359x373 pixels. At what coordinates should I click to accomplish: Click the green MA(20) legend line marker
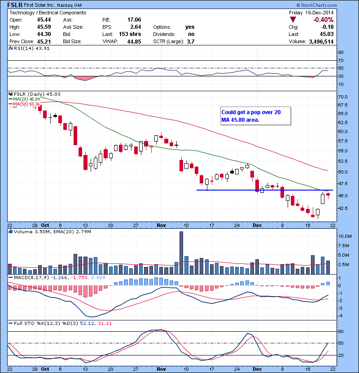(x=11, y=99)
